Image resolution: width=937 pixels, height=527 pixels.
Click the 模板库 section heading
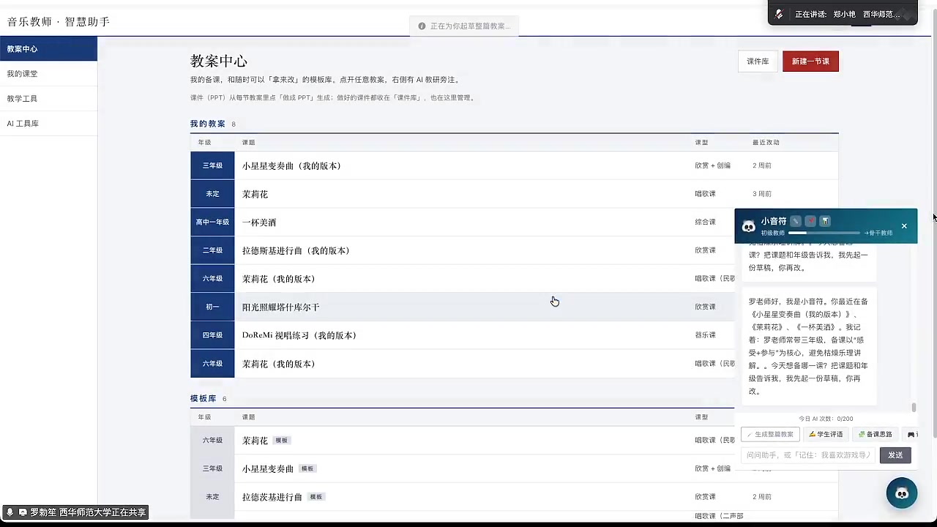click(204, 399)
